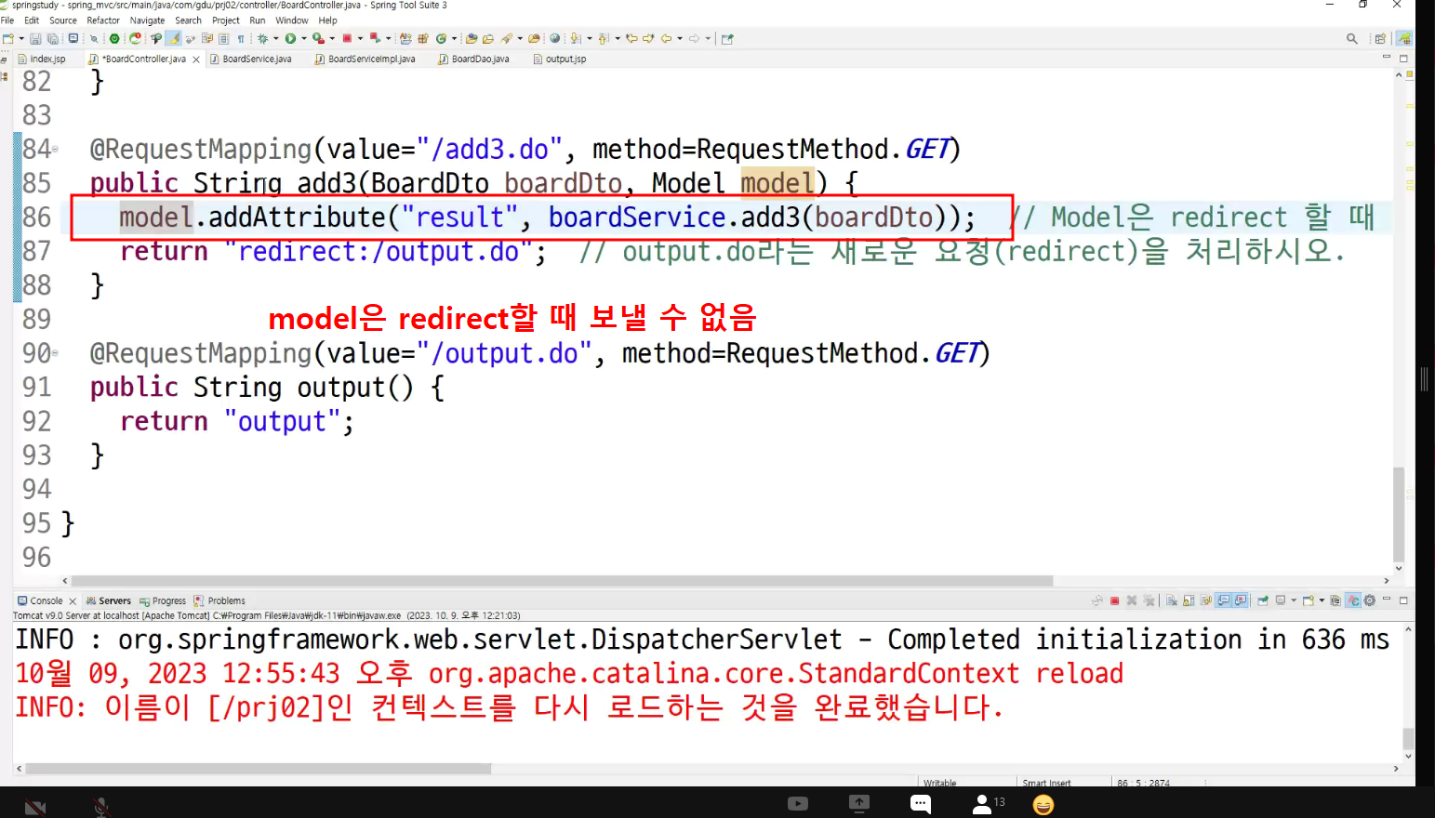Click Previous Annotation arrow icon
This screenshot has width=1435, height=818.
tap(603, 38)
